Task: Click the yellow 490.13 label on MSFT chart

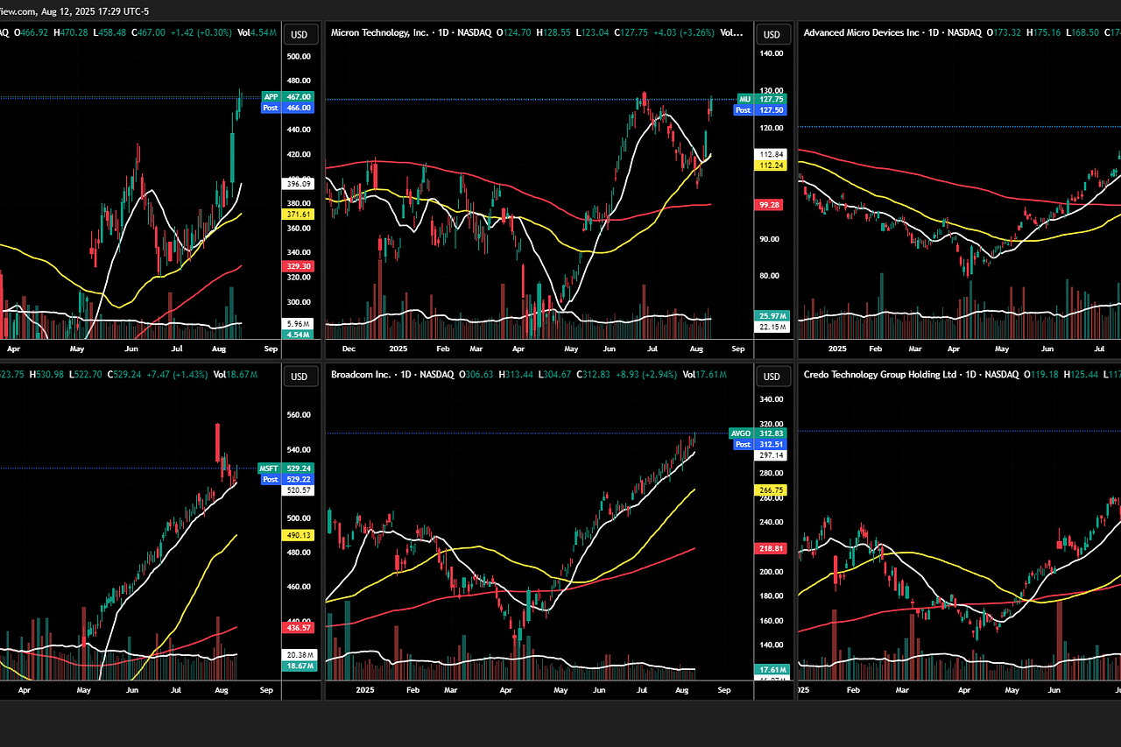Action: (299, 535)
